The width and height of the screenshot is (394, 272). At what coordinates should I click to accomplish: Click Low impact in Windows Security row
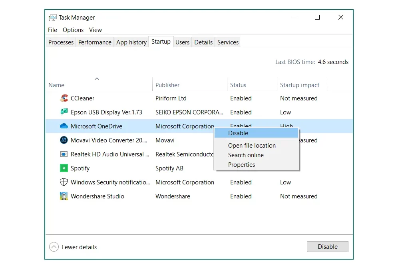tap(285, 182)
